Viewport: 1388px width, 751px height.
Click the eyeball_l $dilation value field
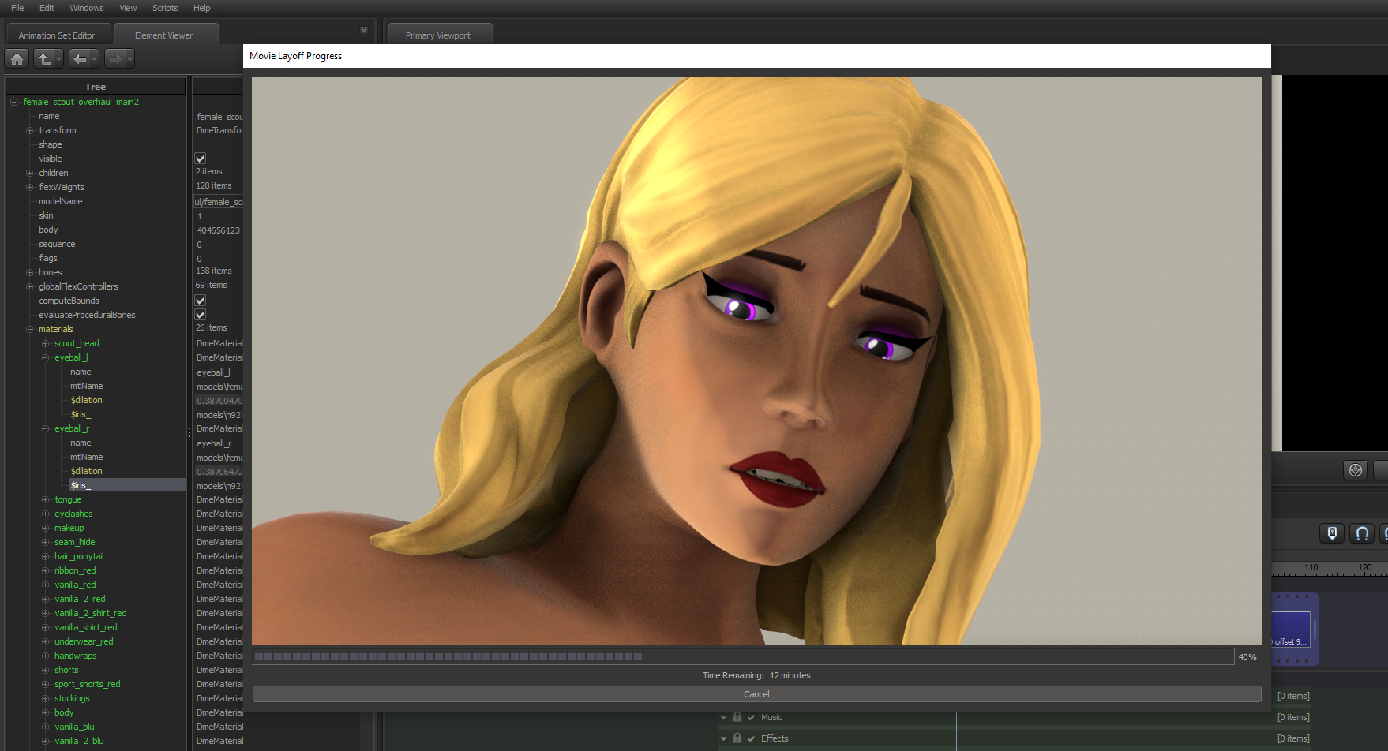[x=219, y=401]
